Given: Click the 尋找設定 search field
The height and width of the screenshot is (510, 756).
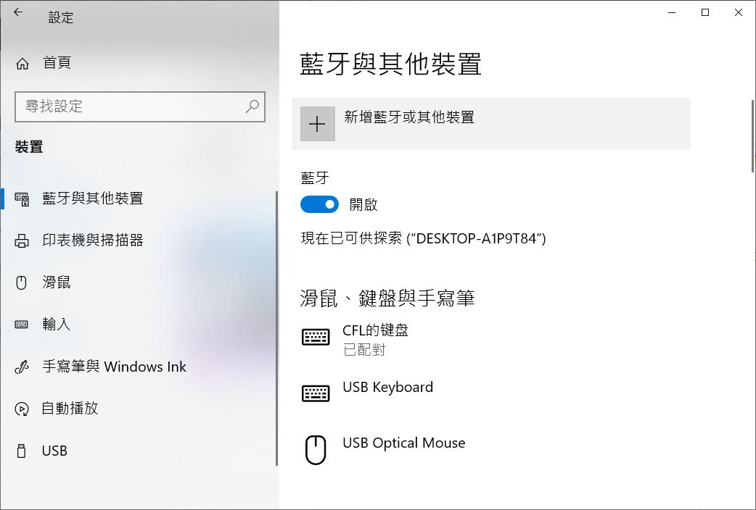Looking at the screenshot, I should tap(140, 106).
